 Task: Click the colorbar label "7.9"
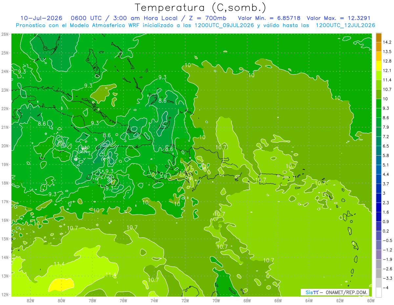pos(386,127)
